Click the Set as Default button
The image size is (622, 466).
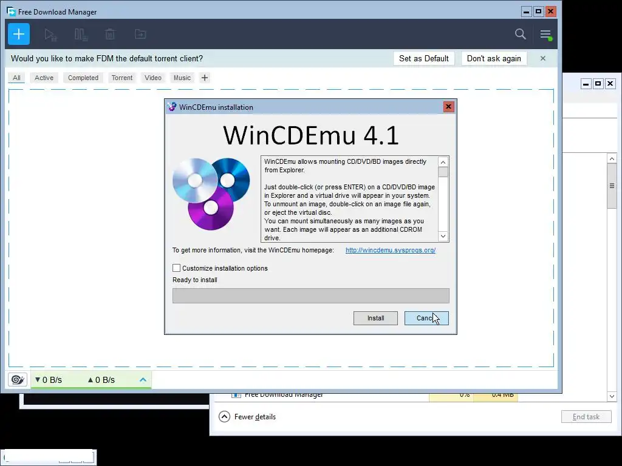(x=423, y=58)
